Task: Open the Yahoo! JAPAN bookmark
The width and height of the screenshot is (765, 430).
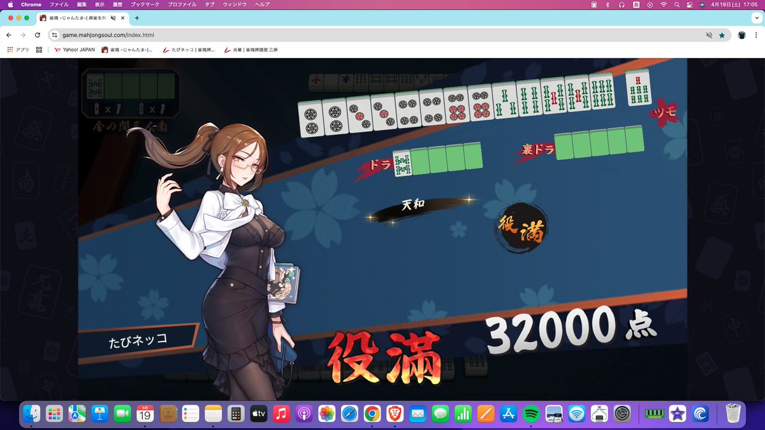Action: [x=74, y=50]
